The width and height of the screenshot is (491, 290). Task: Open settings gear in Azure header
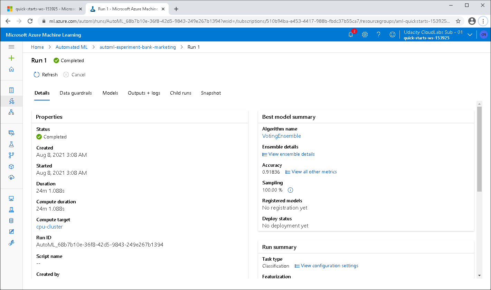coord(365,35)
